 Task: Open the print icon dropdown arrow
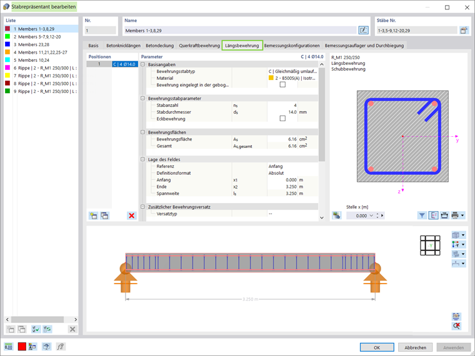pos(462,215)
